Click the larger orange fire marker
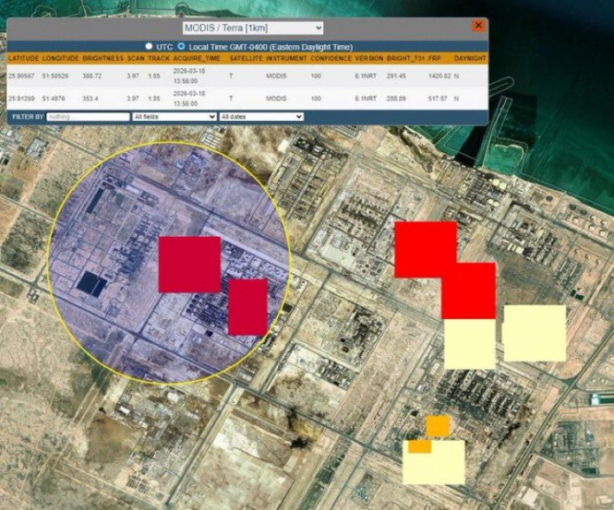 438,425
